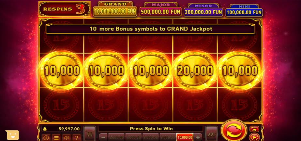301x141 pixels.
Task: Click the balance money bag icon
Action: pos(45,129)
